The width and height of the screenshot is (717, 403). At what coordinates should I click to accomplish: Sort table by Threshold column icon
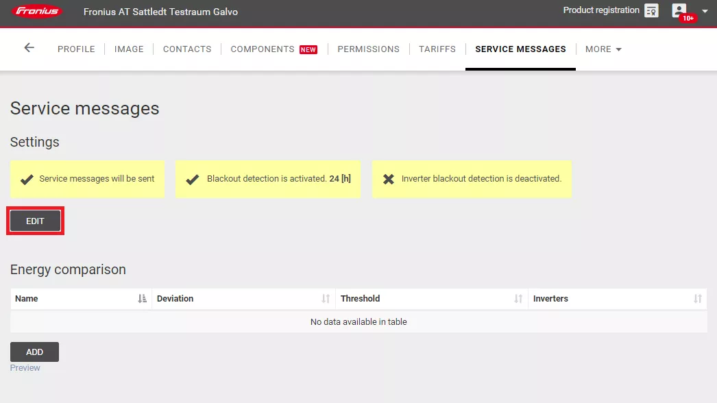(518, 299)
